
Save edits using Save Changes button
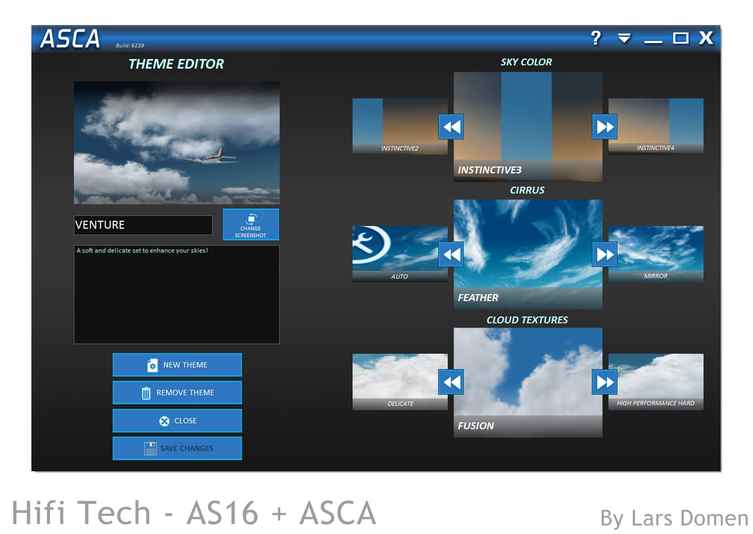tap(177, 448)
